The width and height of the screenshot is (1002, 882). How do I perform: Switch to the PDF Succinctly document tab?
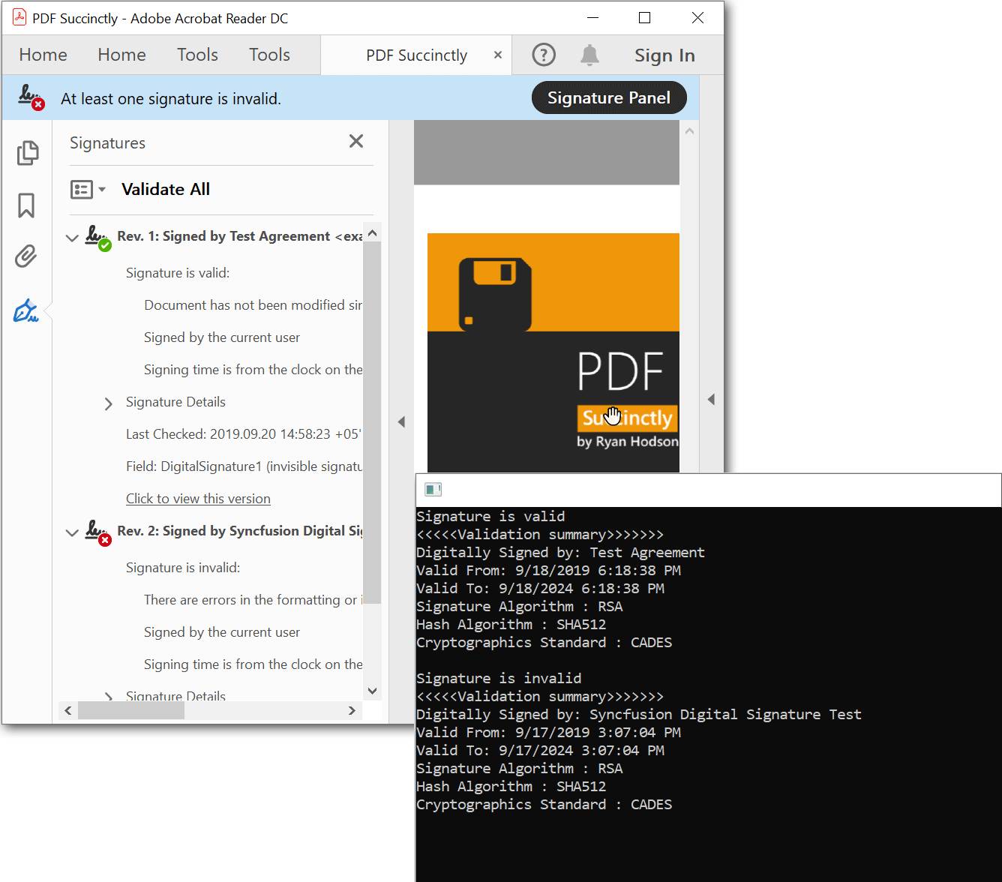416,55
